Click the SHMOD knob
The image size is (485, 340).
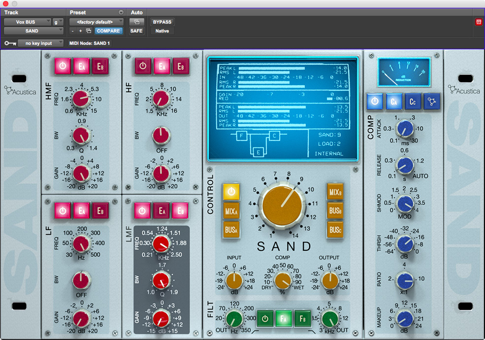[405, 204]
